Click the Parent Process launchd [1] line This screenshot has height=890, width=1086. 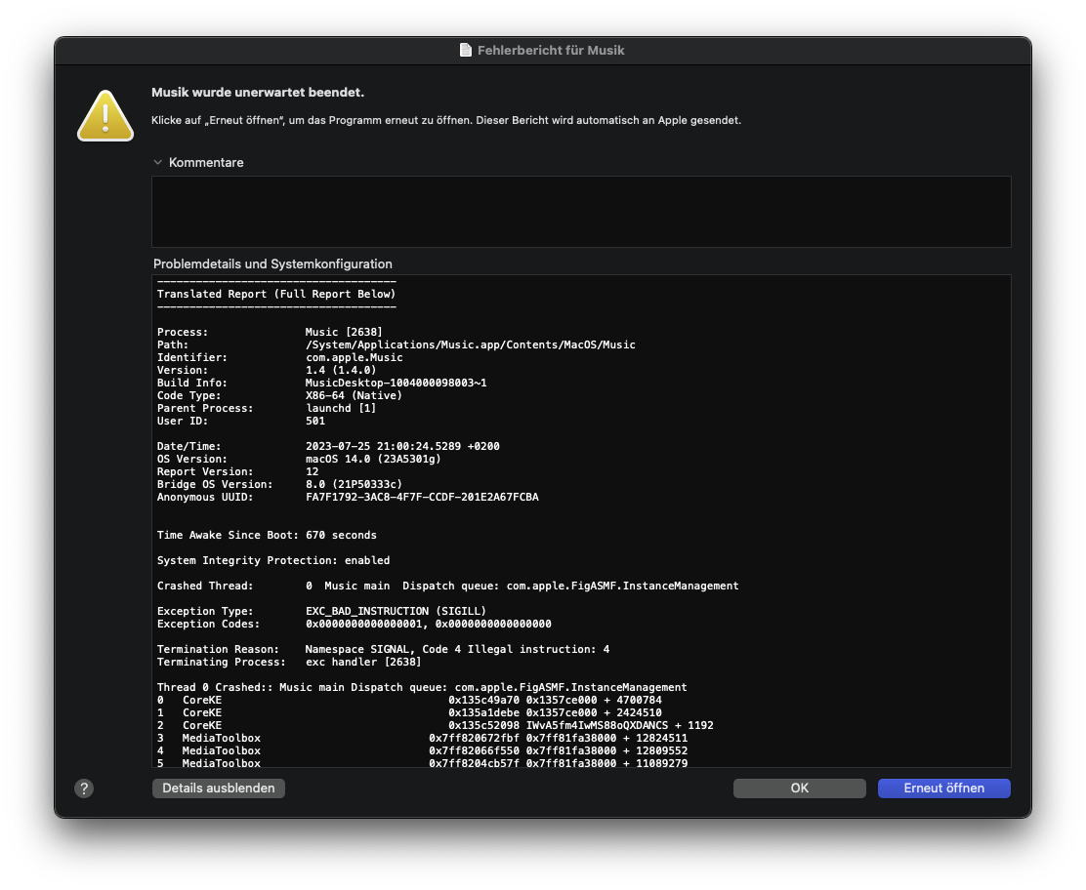[x=267, y=408]
